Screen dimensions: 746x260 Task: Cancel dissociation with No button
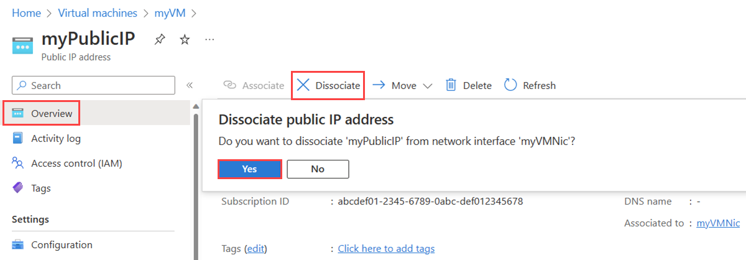tap(318, 169)
